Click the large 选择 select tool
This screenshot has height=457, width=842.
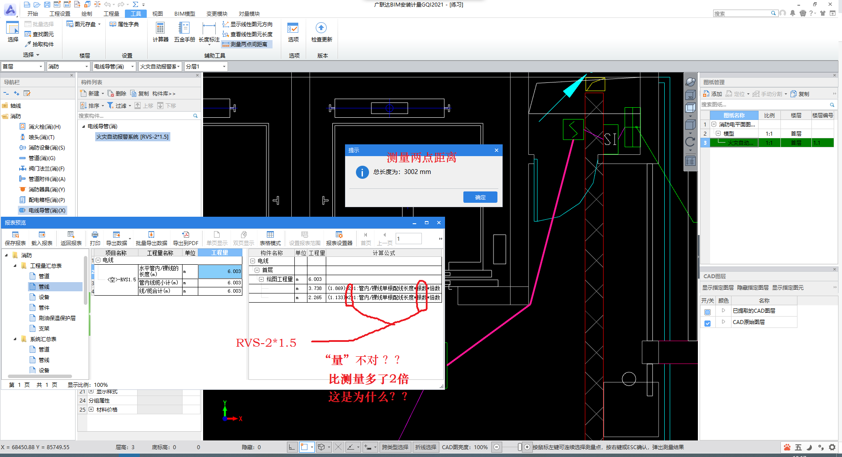(x=13, y=32)
